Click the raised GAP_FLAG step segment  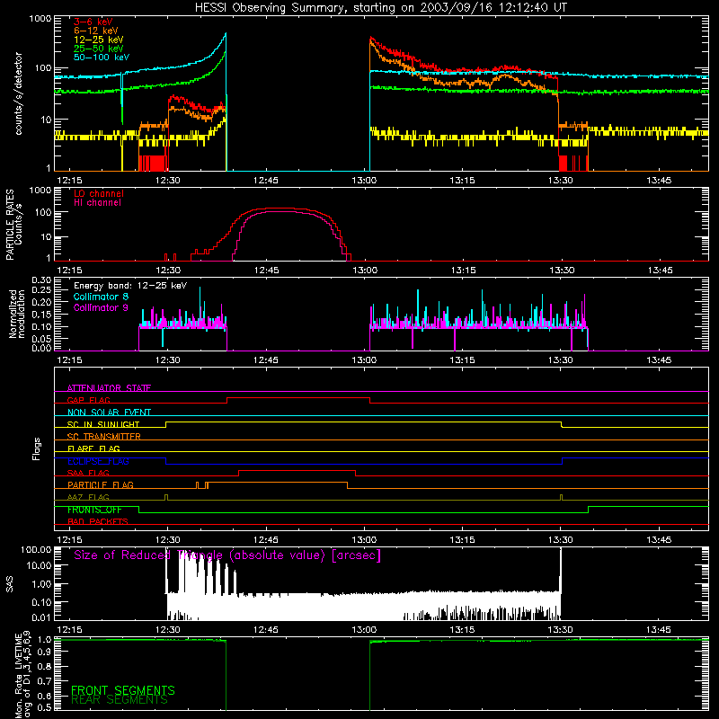click(298, 398)
